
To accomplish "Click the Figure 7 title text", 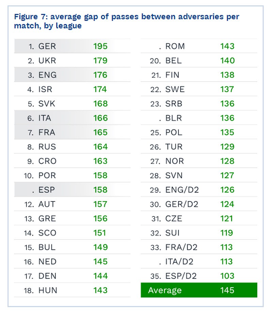I will point(126,21).
